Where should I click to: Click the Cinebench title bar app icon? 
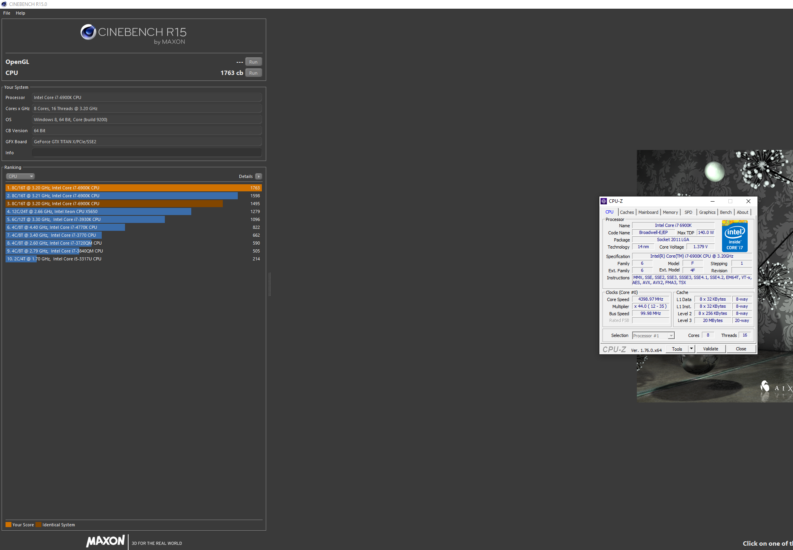point(4,4)
